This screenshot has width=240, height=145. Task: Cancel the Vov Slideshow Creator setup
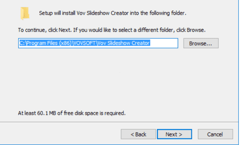(x=215, y=134)
